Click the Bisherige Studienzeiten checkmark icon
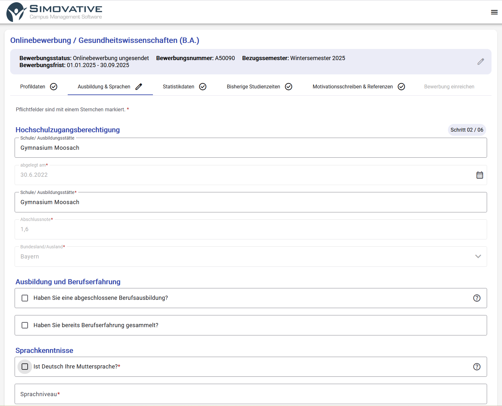 [x=289, y=87]
